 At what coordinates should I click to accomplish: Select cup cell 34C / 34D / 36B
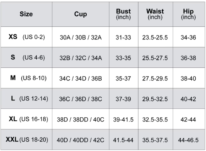[x=81, y=78]
